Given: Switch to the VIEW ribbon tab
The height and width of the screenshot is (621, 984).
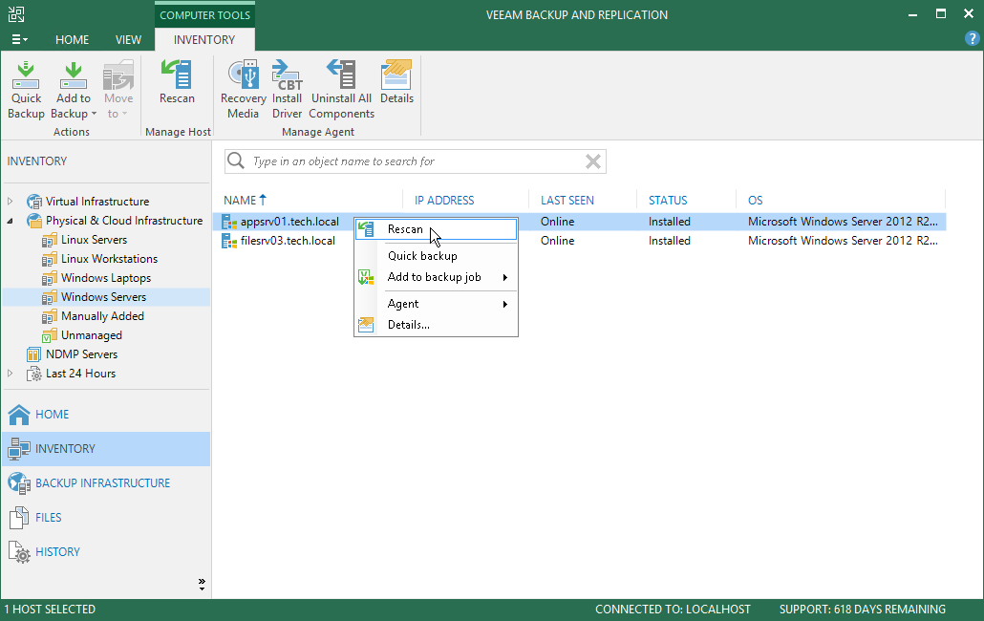Looking at the screenshot, I should click(128, 39).
